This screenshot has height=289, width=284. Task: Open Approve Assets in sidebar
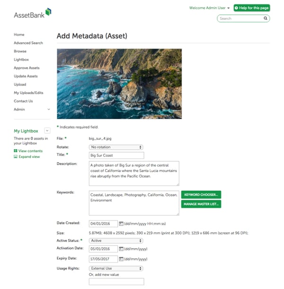pos(27,68)
